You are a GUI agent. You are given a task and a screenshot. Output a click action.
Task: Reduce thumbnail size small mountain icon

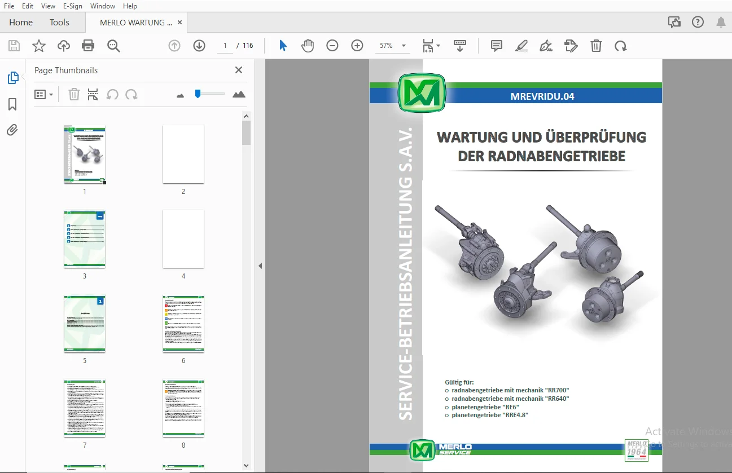[x=181, y=95]
